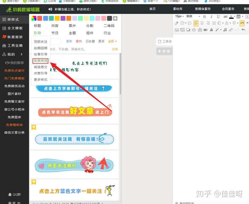Click the text background color icon
The width and height of the screenshot is (249, 204).
[238, 17]
